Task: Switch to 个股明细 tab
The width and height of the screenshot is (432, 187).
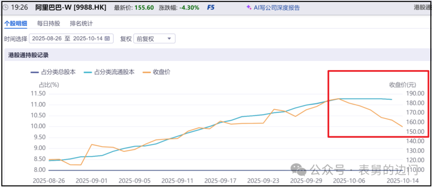Action: [16, 24]
